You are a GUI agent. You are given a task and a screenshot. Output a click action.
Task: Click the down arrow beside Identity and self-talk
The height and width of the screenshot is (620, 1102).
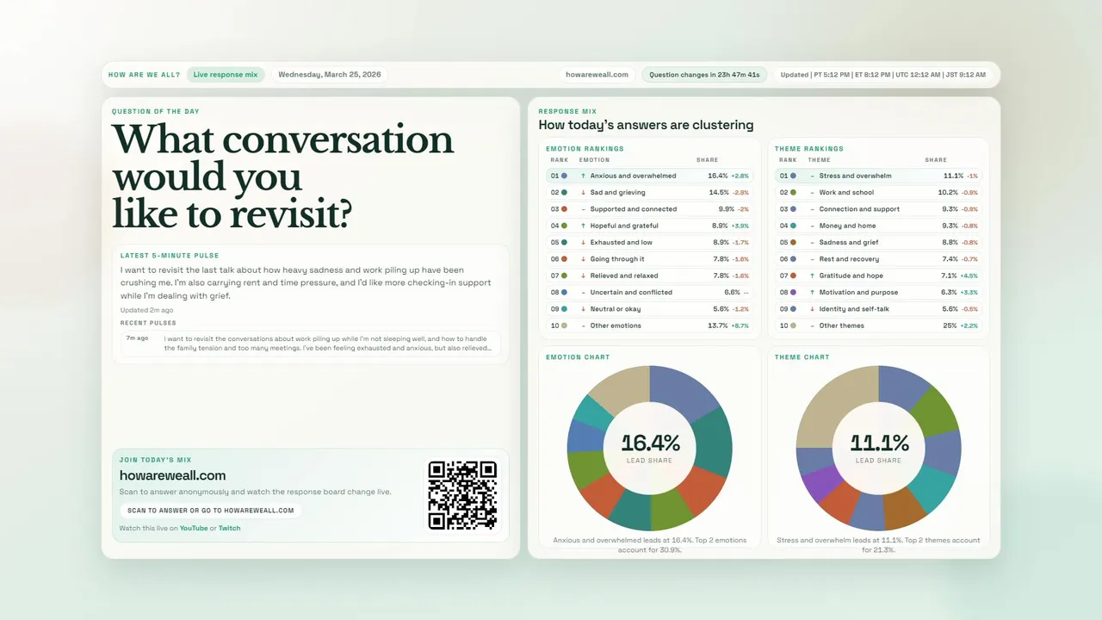point(813,309)
